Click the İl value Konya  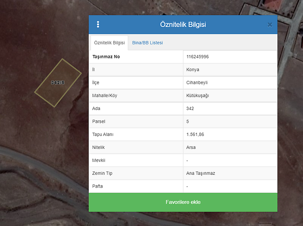193,70
